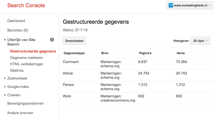
Task: Click the info icon beside Uiterlijk van Site Search
Action: 52,40
